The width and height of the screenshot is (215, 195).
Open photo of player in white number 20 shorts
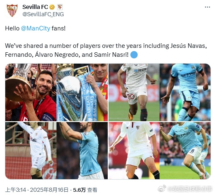click(134, 92)
